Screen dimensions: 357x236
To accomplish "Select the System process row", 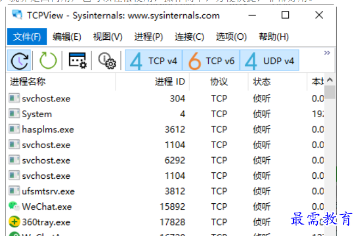I will pyautogui.click(x=165, y=114).
